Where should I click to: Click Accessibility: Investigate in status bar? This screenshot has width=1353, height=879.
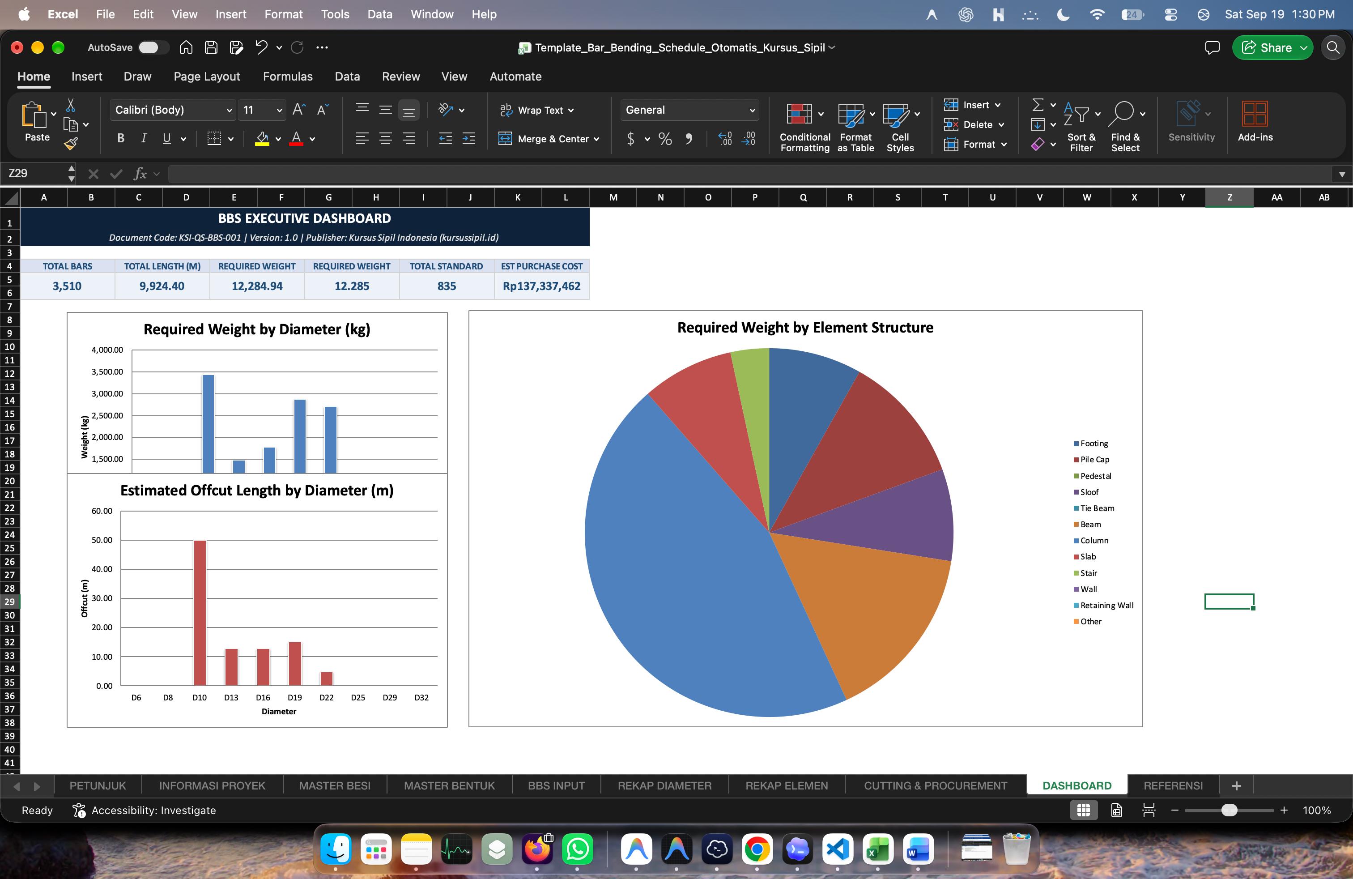(x=145, y=810)
